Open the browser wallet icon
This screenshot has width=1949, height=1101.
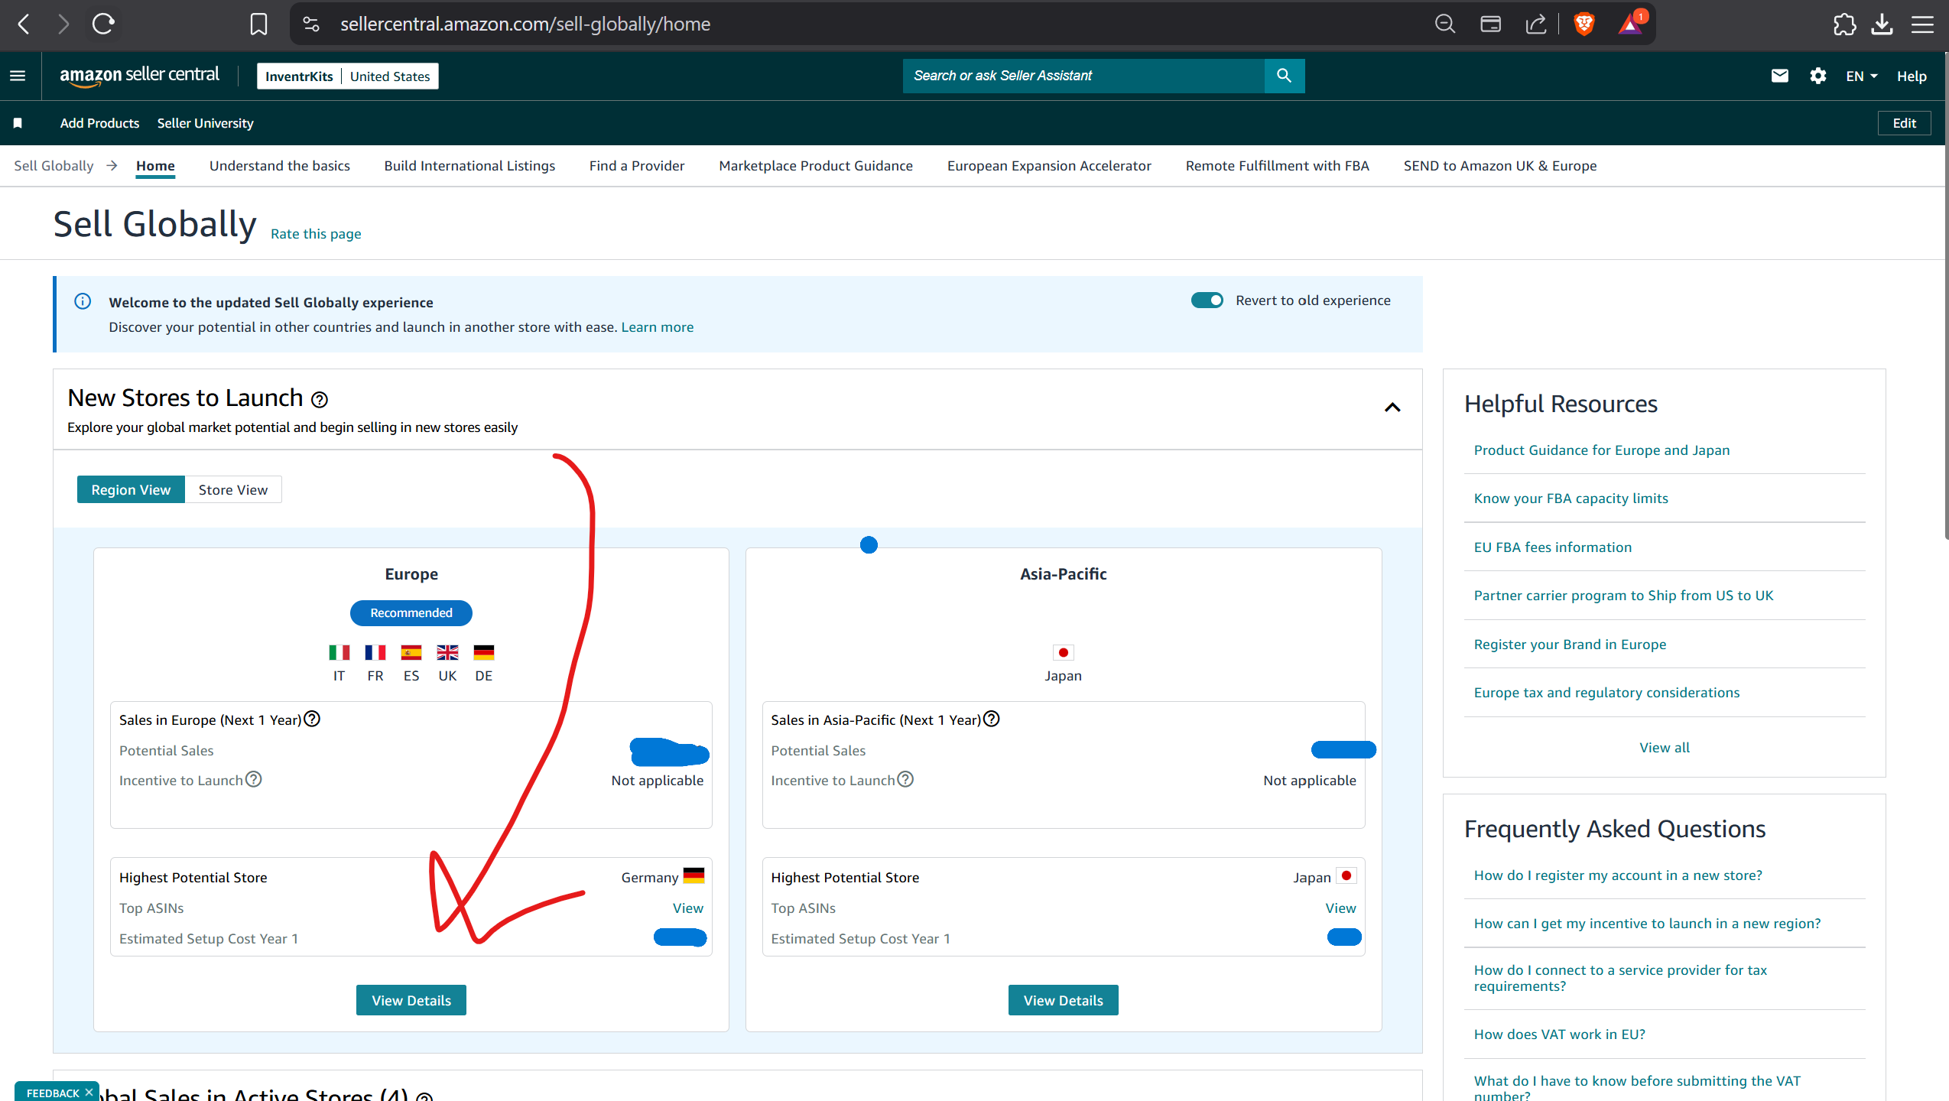click(x=1490, y=24)
